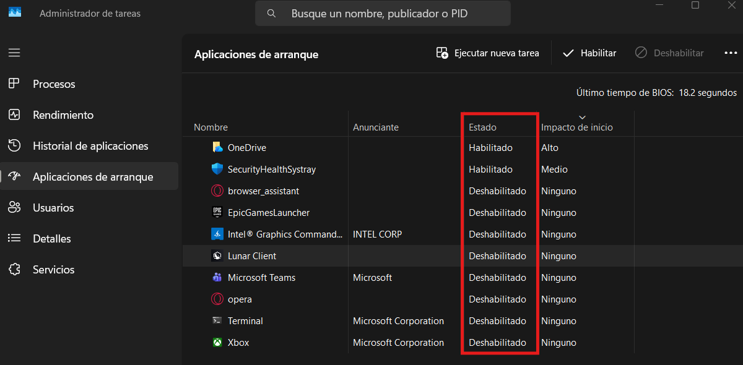Select the Lunar Client row
The height and width of the screenshot is (365, 743).
click(463, 255)
